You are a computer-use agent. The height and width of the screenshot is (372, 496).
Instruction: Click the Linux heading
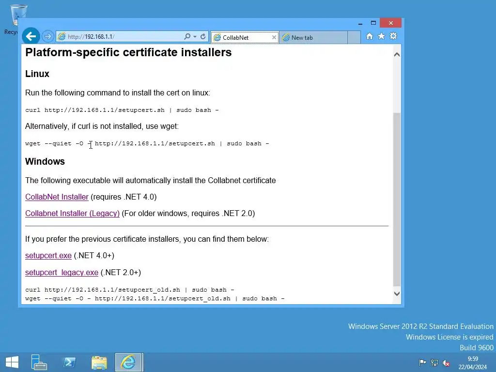[37, 74]
